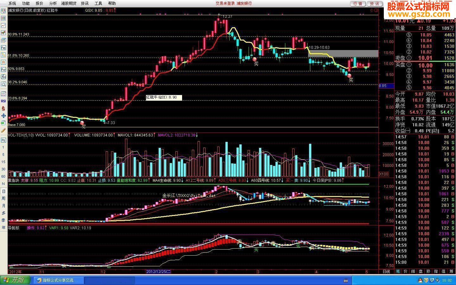Select the 多 multi-day period

click(x=3, y=213)
